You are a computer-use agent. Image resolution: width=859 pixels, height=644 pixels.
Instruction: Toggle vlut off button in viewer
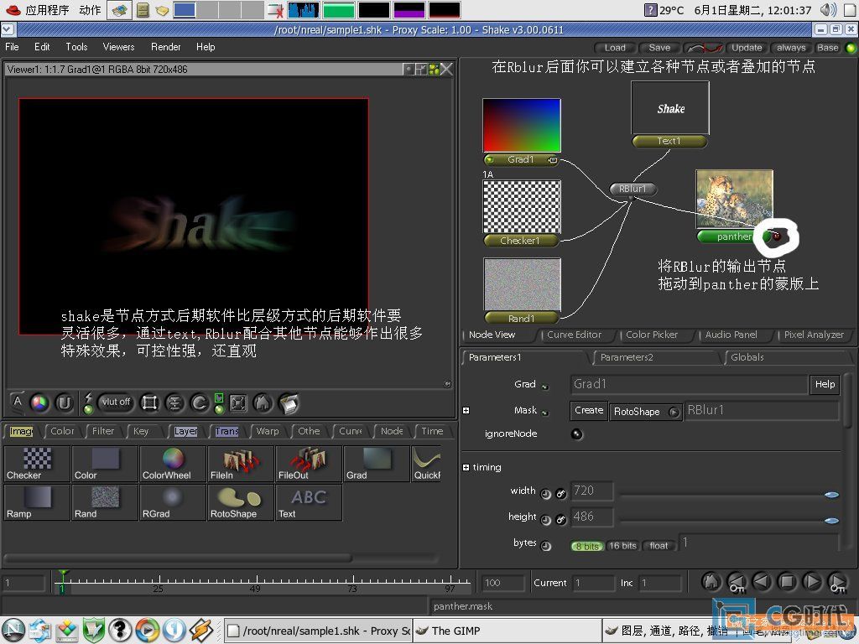click(116, 402)
